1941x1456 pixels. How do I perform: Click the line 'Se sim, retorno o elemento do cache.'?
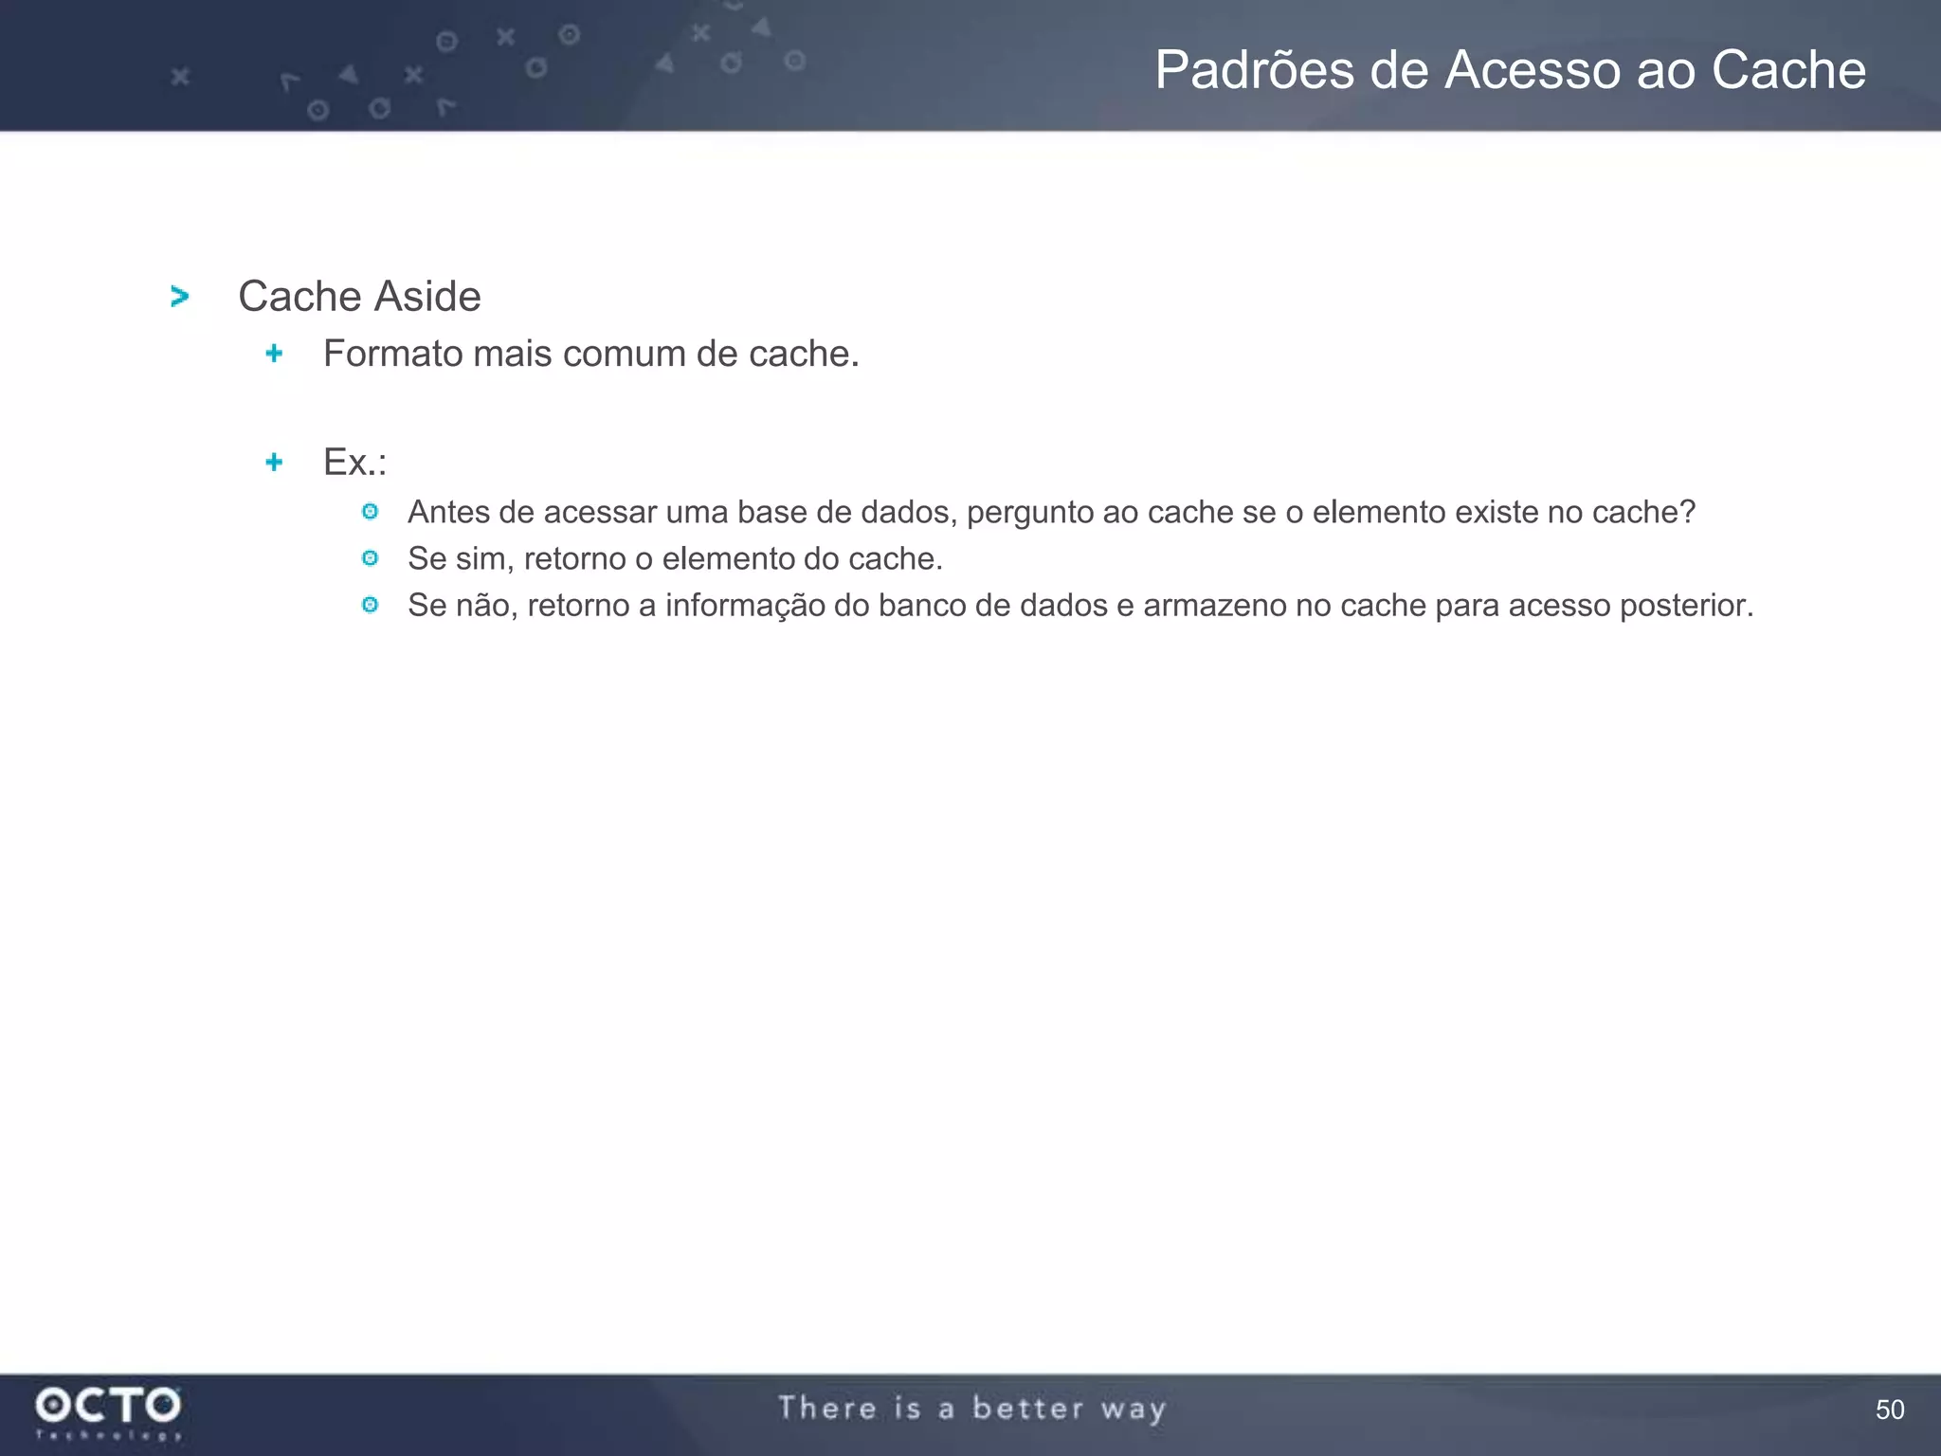[x=675, y=558]
